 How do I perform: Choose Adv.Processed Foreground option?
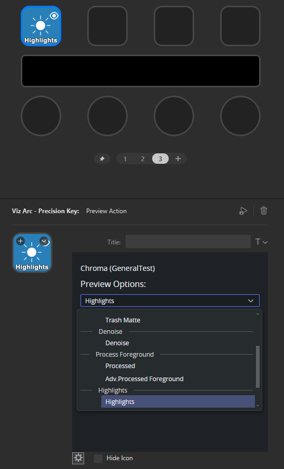click(144, 379)
